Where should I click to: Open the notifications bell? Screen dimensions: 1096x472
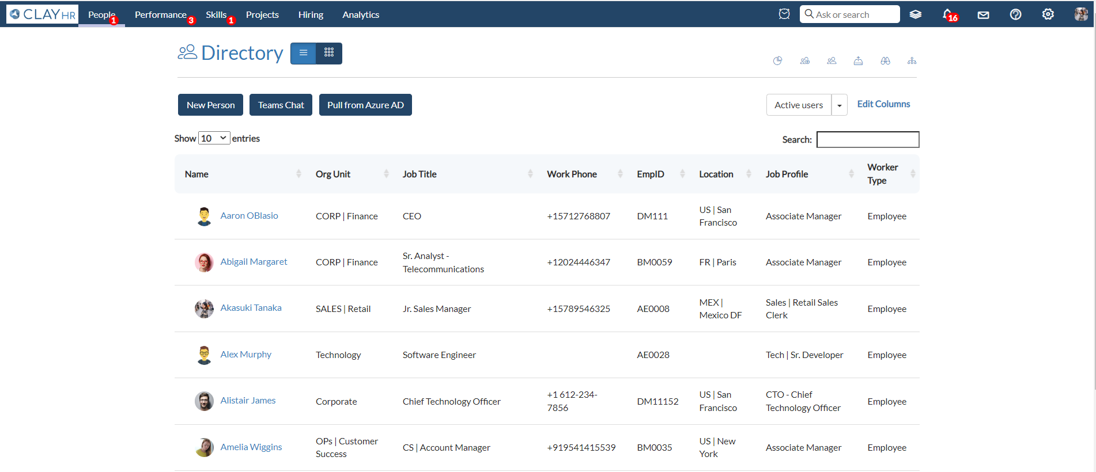(948, 14)
